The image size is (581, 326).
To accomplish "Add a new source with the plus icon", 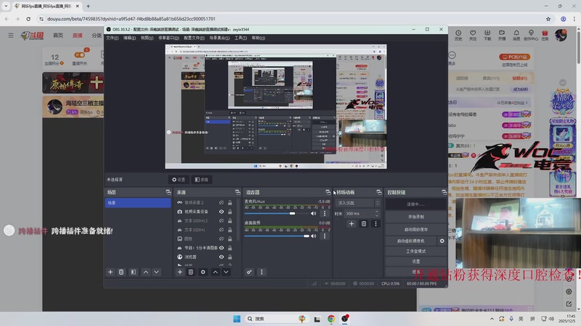I will pos(179,272).
